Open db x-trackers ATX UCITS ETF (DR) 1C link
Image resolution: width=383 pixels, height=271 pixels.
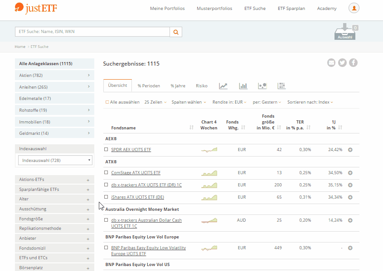click(x=146, y=185)
